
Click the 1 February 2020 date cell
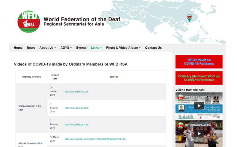click(x=54, y=108)
